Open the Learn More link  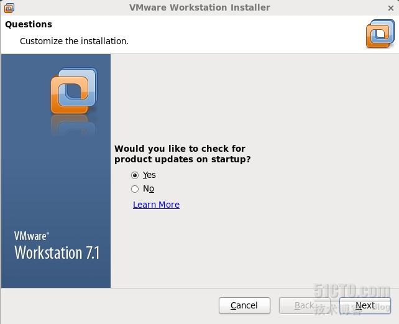tap(156, 205)
